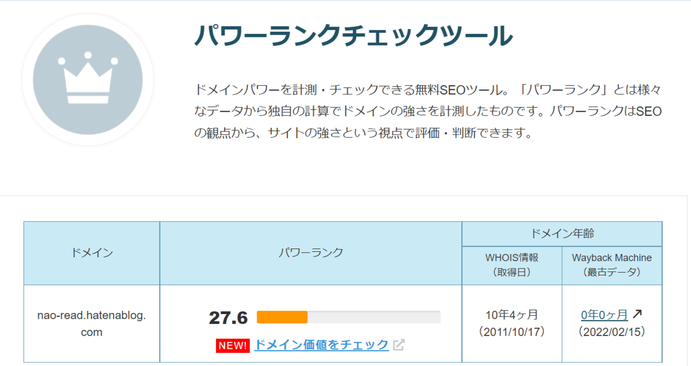Viewport: 691px width, 366px height.
Task: Open the 0年0ヶ月 Wayback Machine link
Action: pyautogui.click(x=604, y=315)
